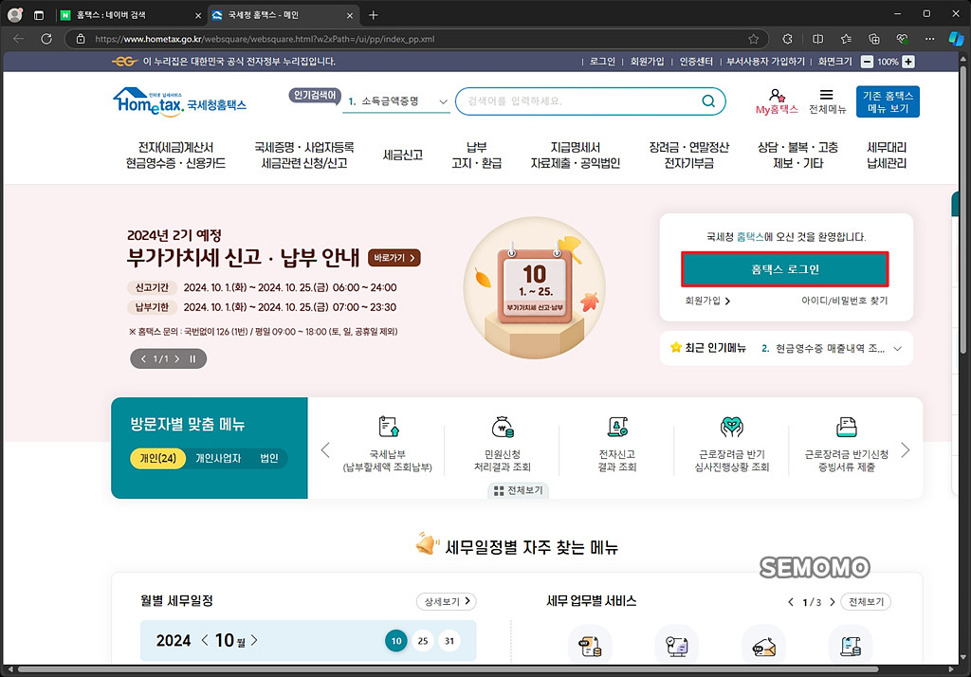Open browser settings ellipsis menu
Image resolution: width=971 pixels, height=677 pixels.
click(929, 39)
